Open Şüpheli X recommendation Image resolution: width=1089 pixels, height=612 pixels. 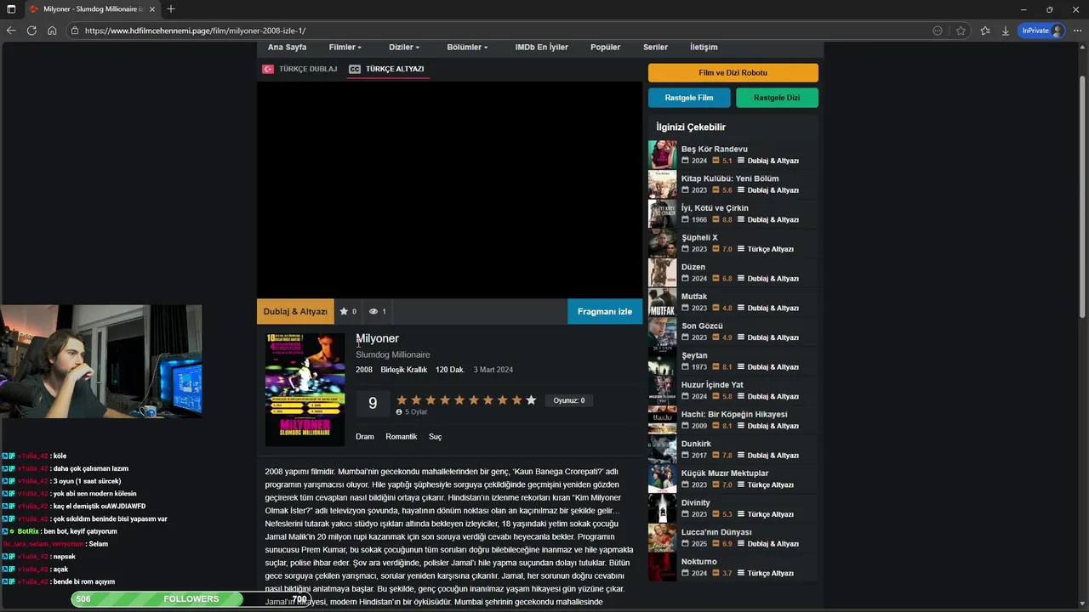coord(733,243)
